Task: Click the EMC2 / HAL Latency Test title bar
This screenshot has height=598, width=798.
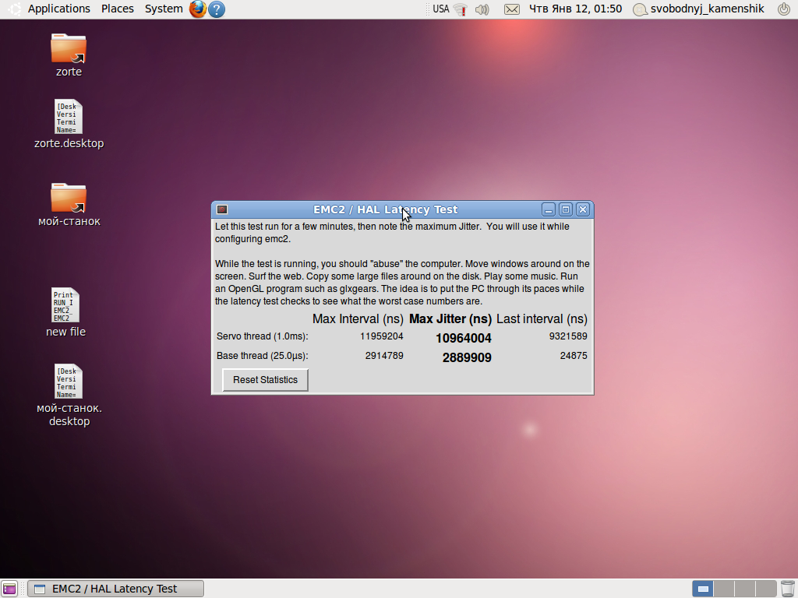Action: [385, 209]
